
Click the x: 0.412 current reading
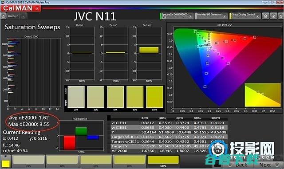[x=11, y=138]
